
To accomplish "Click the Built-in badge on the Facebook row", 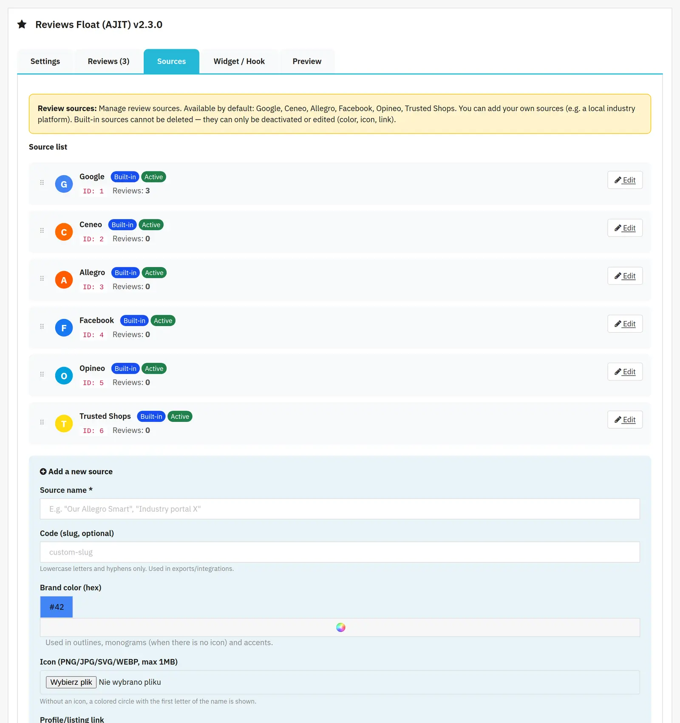I will tap(134, 321).
